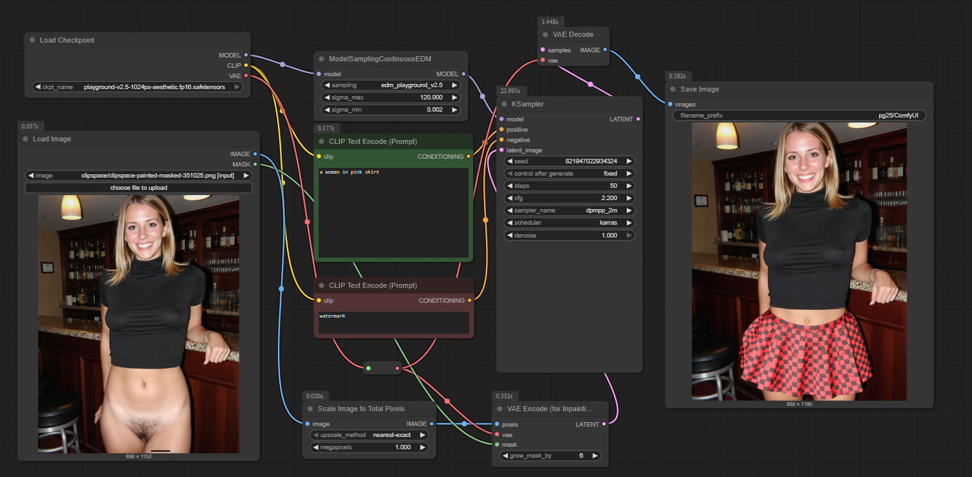This screenshot has width=972, height=477.
Task: Open the scheduler dropdown showing karras
Action: 569,223
